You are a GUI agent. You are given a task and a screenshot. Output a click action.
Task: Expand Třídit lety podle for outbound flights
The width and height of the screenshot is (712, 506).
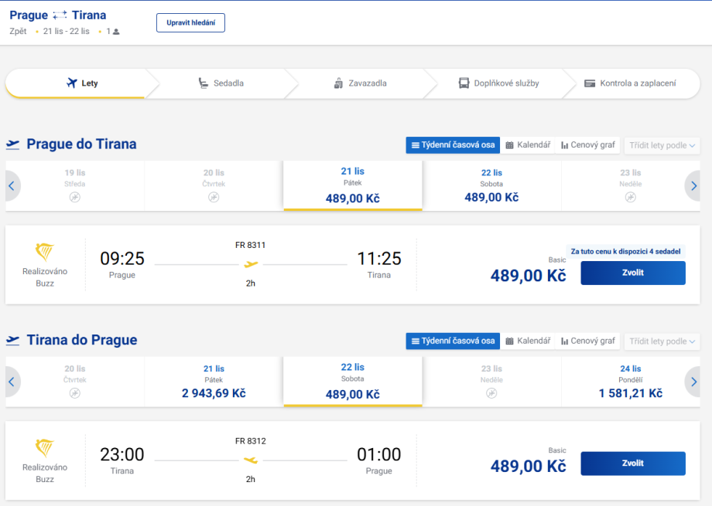(x=662, y=145)
